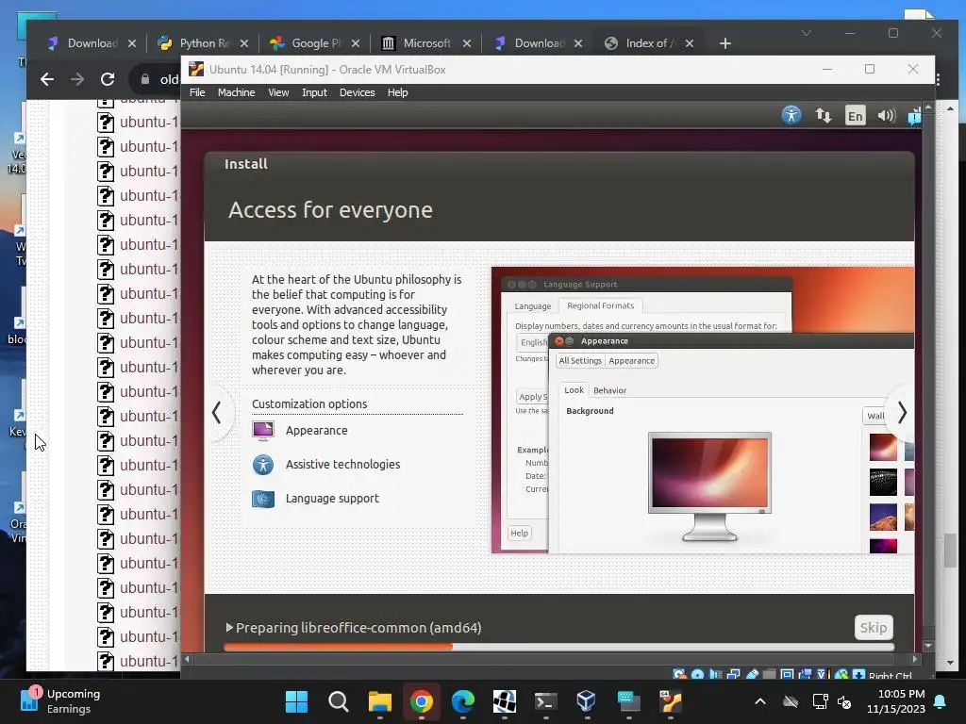This screenshot has width=966, height=724.
Task: Click the Access for everyone heading
Action: (330, 210)
